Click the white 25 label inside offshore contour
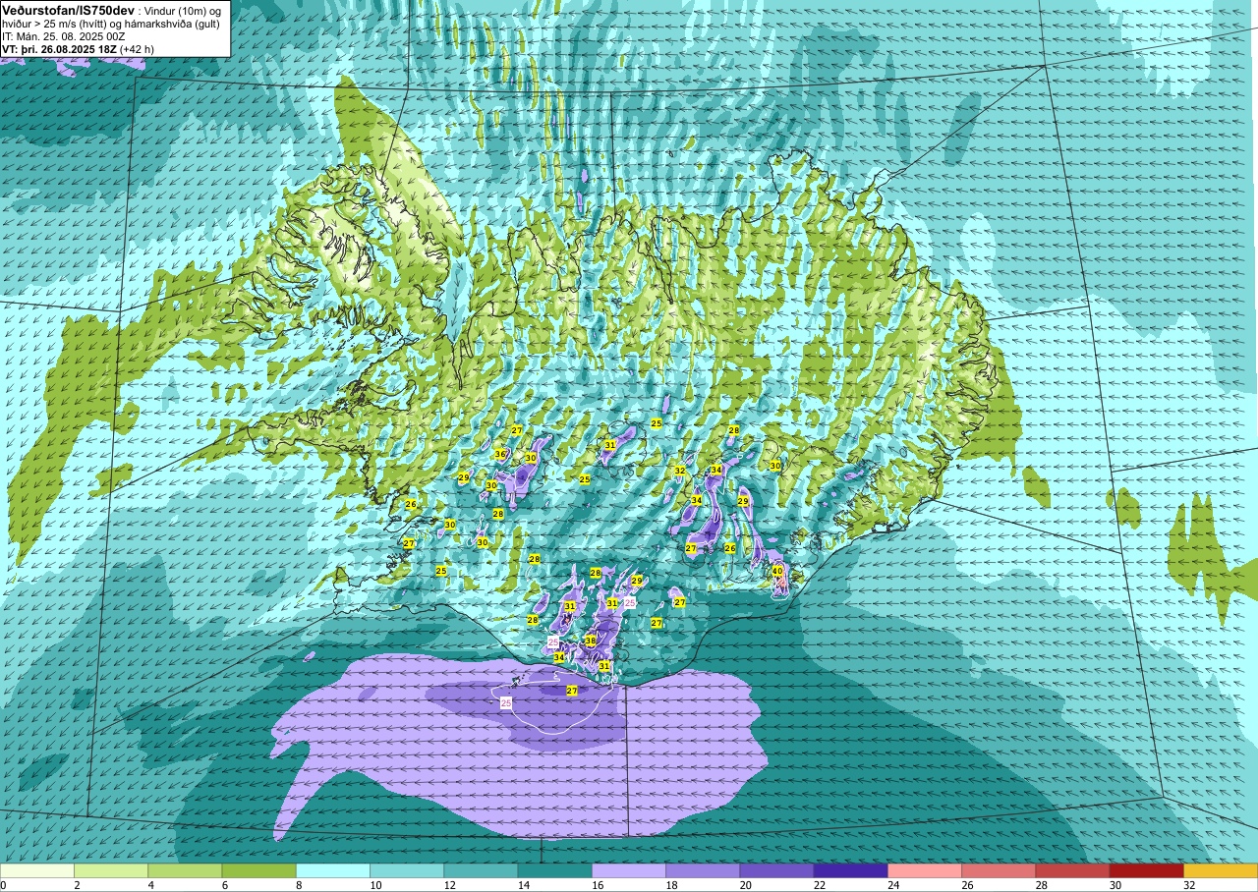Viewport: 1258px width, 892px height. coord(506,703)
